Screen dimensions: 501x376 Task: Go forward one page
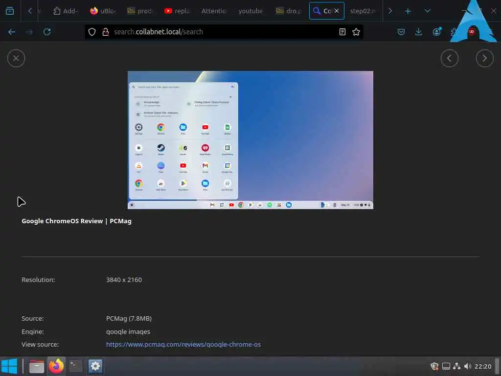(29, 32)
